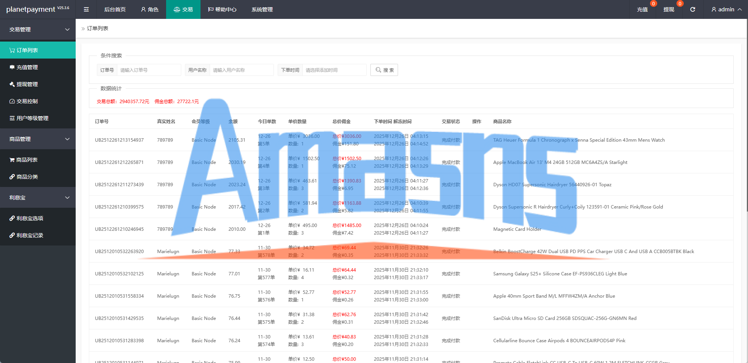The image size is (748, 363).
Task: Open 利息宝选项 in the sidebar
Action: 38,218
